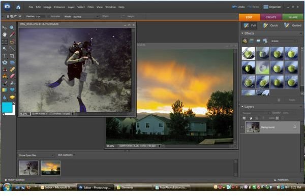
Task: Select the Eyedropper tool
Action: point(12,35)
